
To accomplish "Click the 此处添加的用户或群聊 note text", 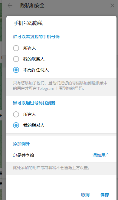I will [51, 168].
